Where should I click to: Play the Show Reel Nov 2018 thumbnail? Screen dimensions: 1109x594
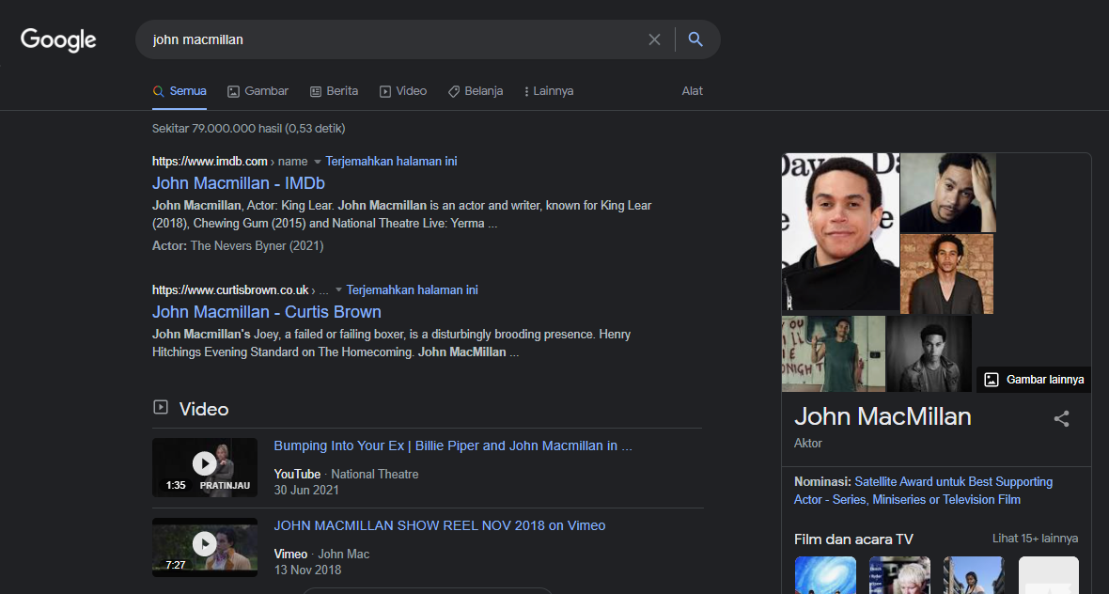coord(204,547)
